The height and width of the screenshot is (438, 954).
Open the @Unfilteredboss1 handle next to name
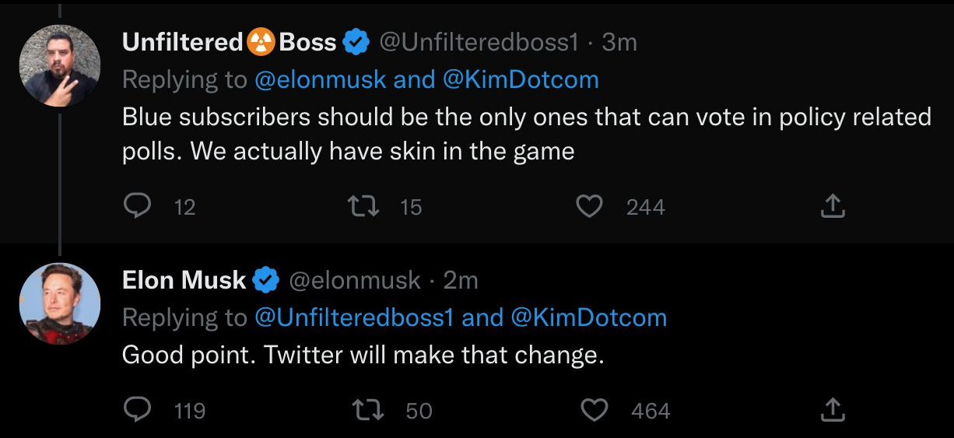[x=479, y=43]
